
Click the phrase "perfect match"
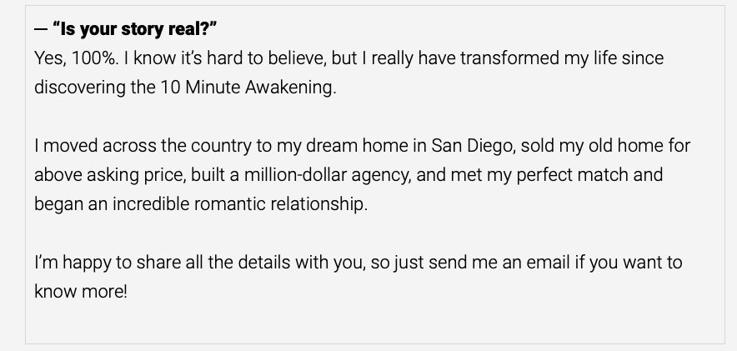coord(569,175)
